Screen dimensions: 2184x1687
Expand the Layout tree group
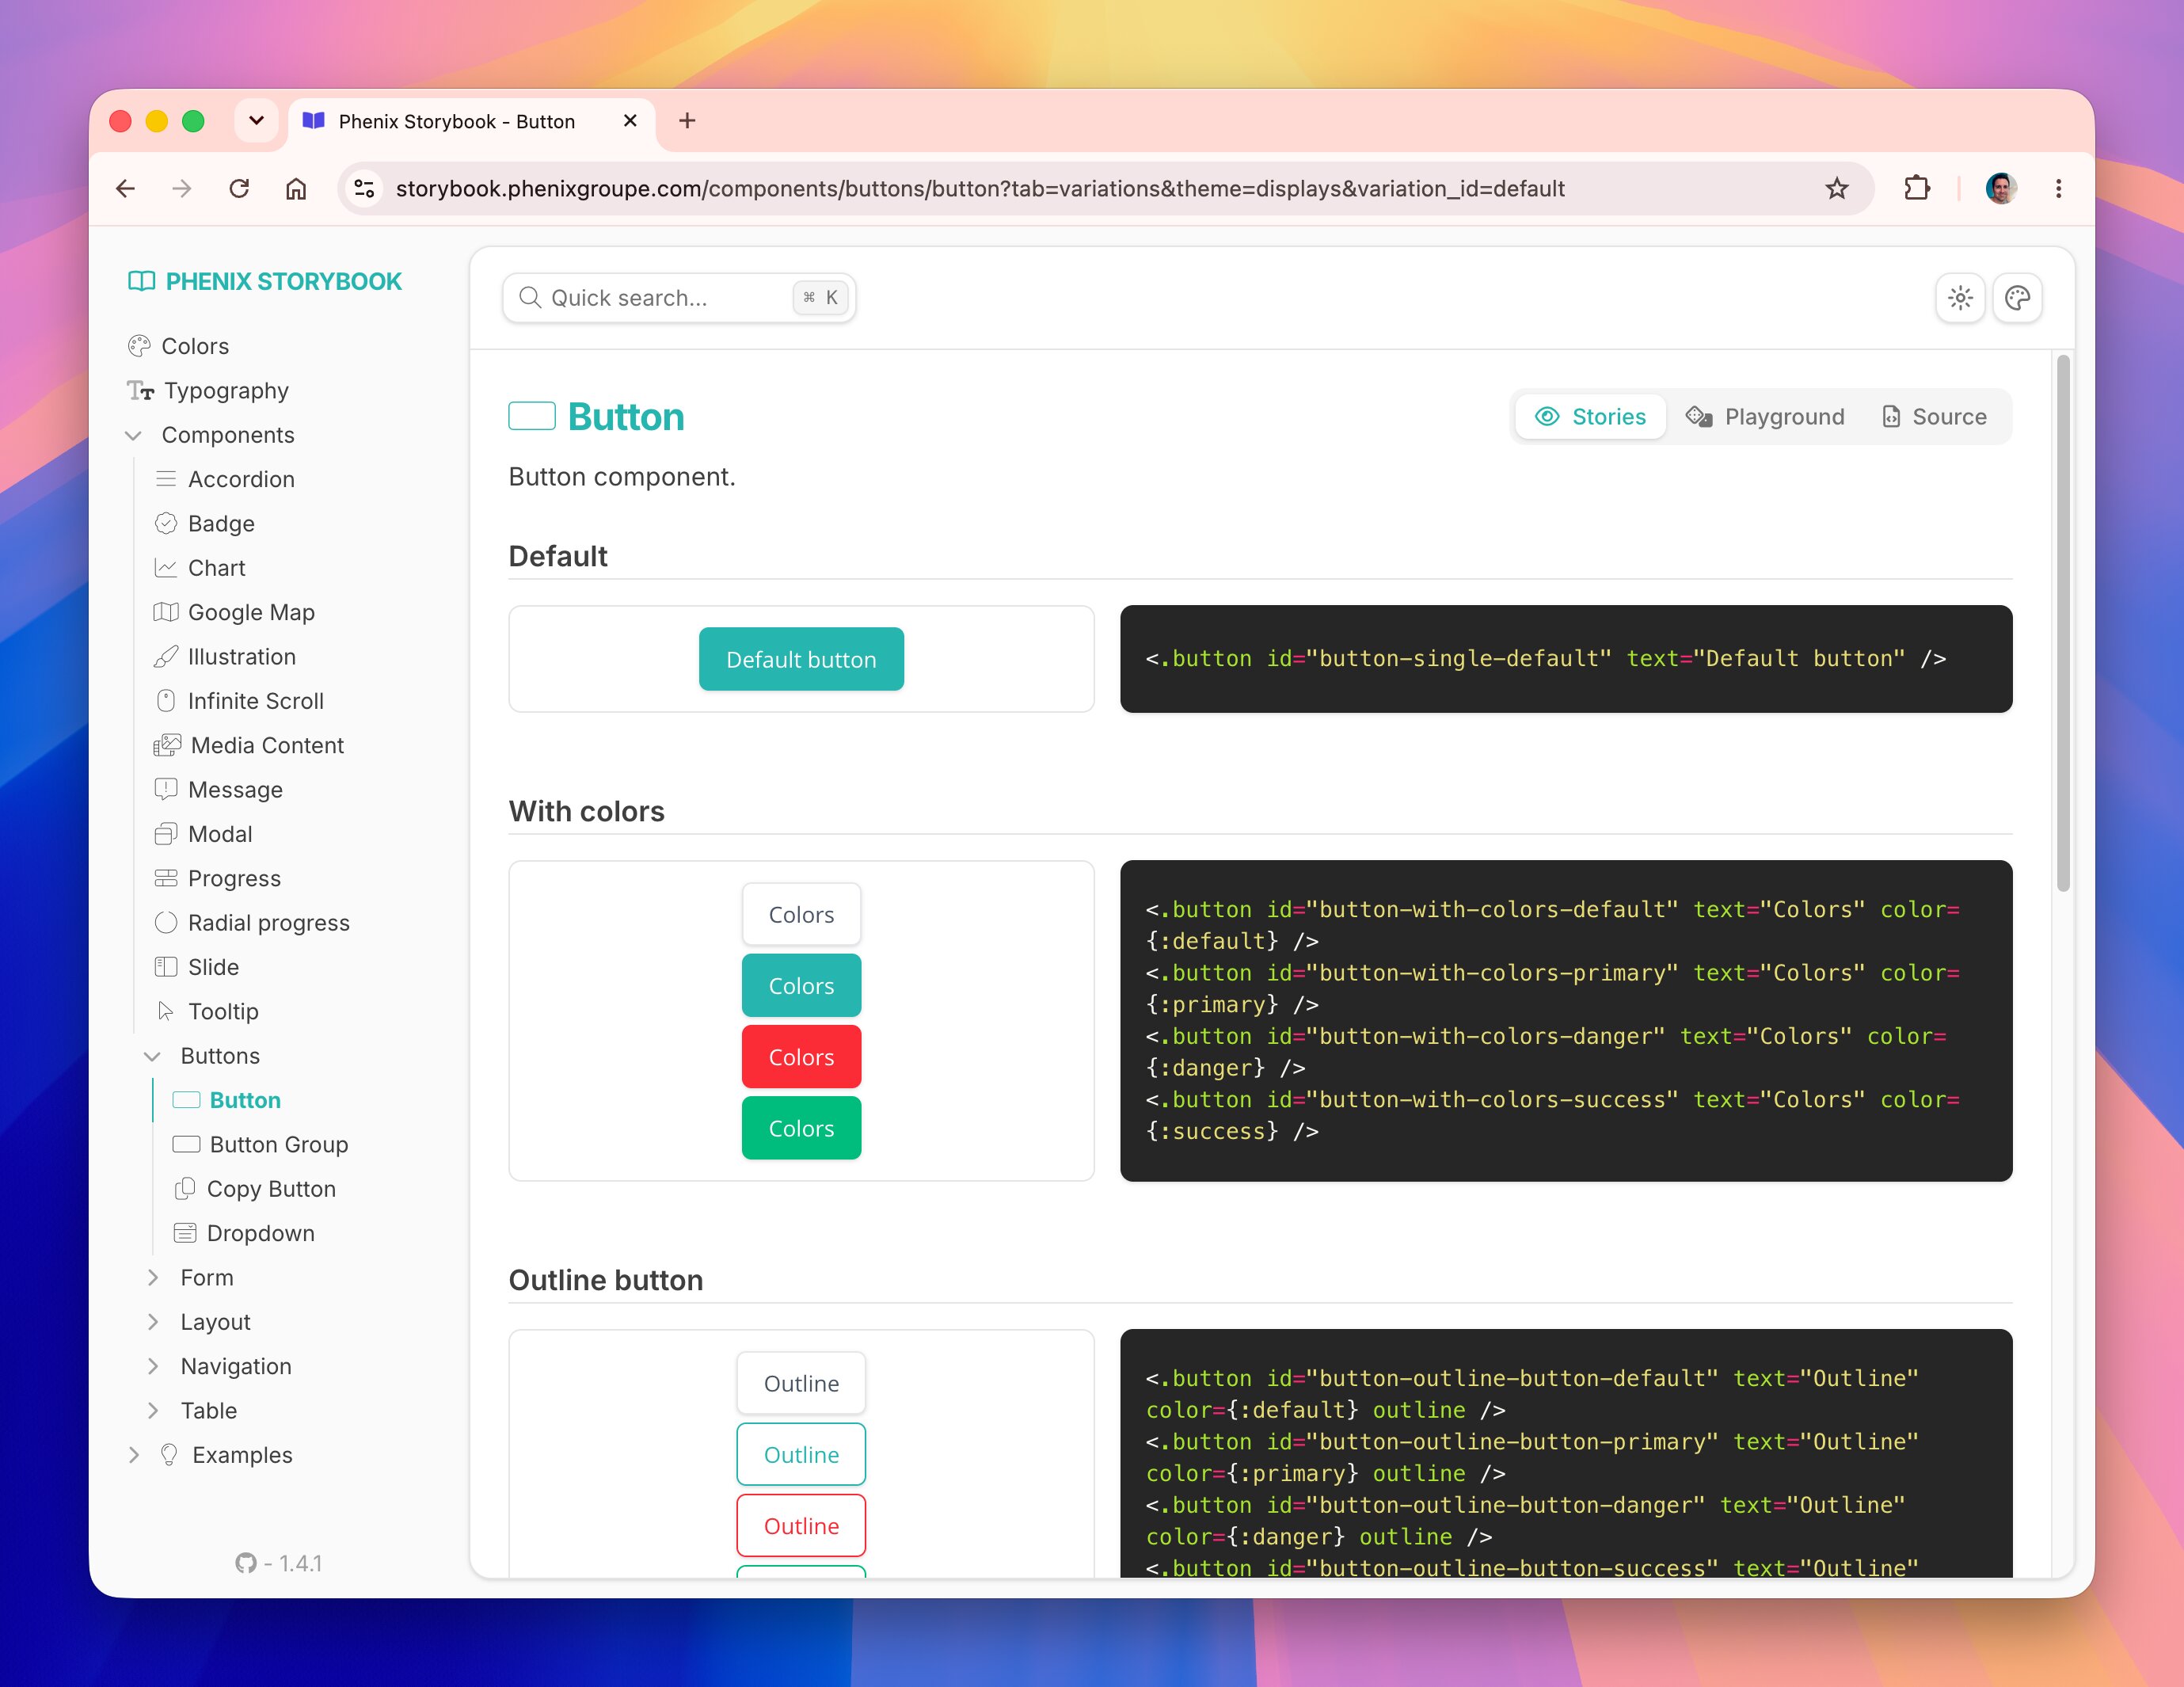click(152, 1322)
